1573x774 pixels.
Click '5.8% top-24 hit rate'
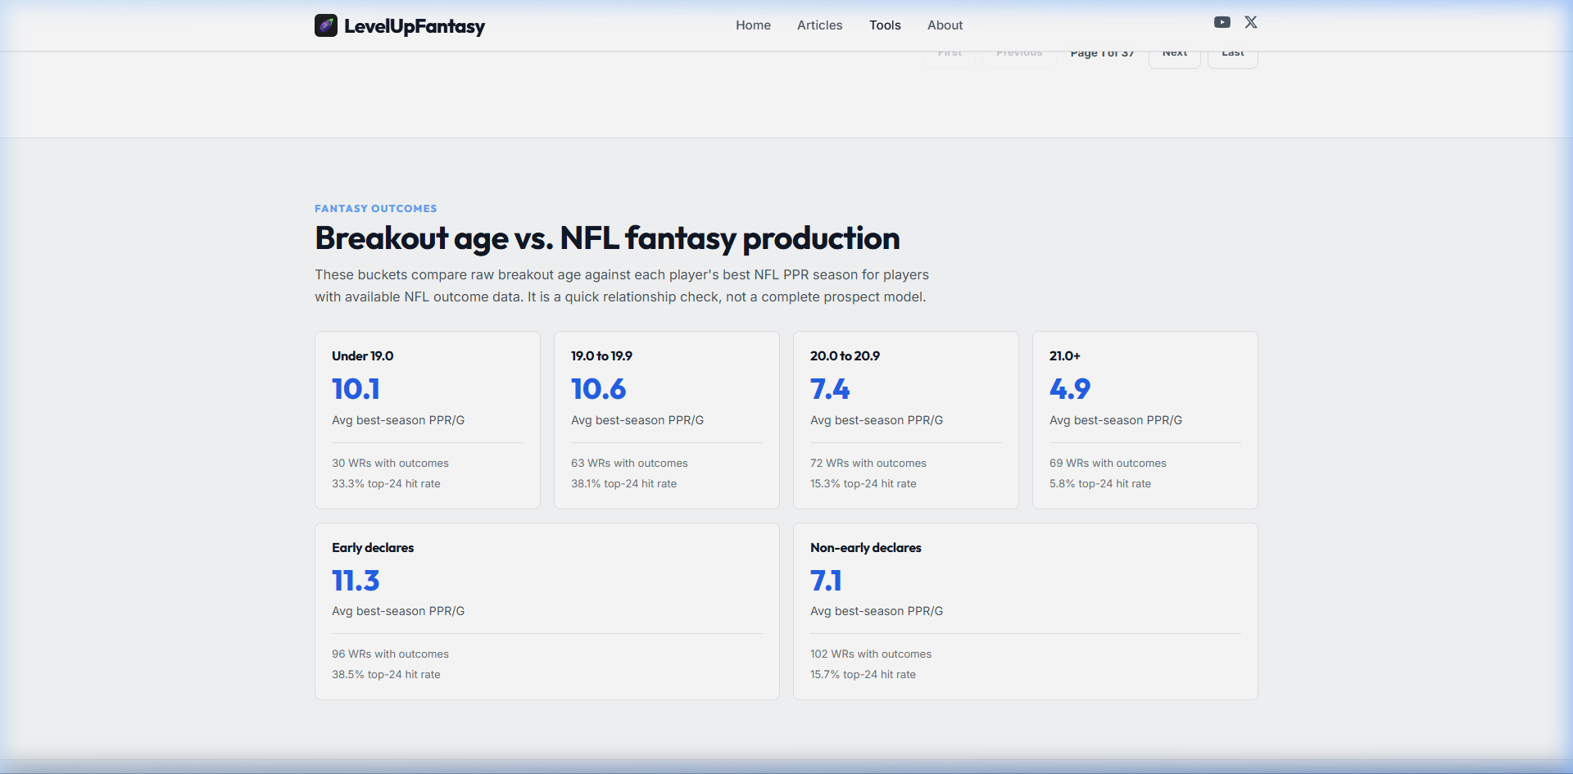pos(1100,484)
